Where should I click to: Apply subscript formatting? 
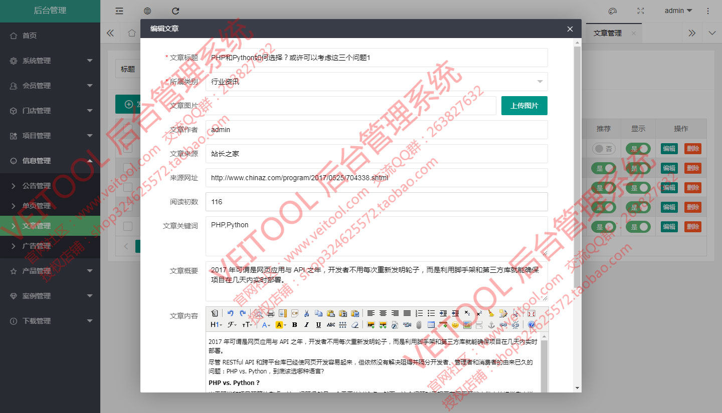(x=467, y=313)
